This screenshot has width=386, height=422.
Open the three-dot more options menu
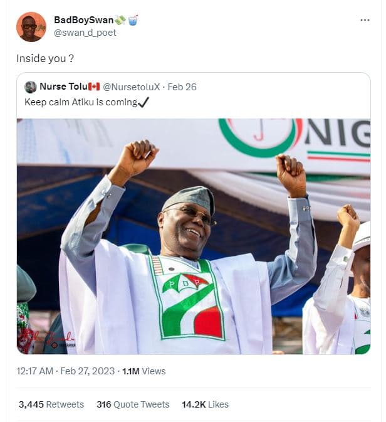(x=365, y=20)
